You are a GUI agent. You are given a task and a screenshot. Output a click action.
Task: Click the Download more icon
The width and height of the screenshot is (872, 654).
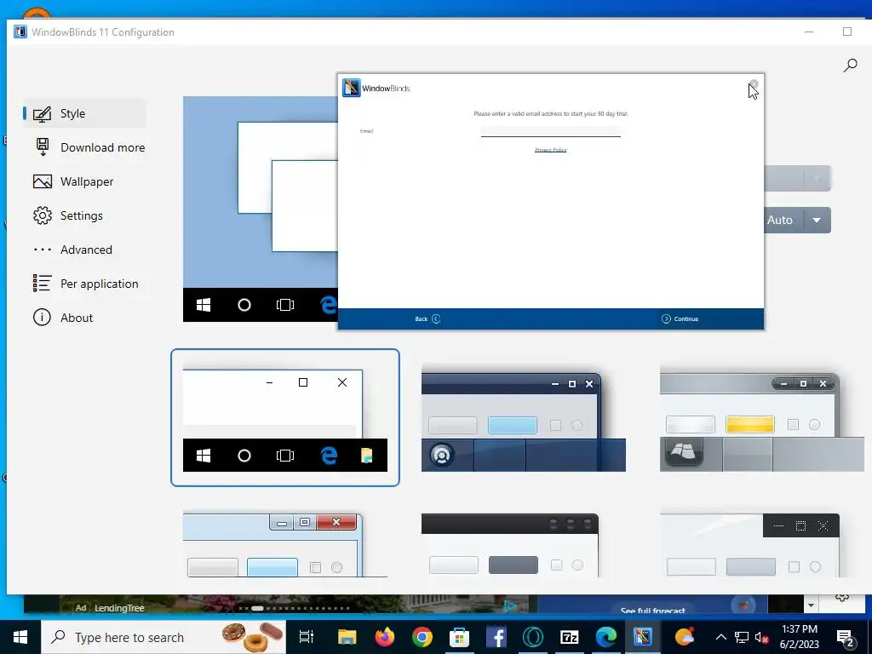coord(43,147)
